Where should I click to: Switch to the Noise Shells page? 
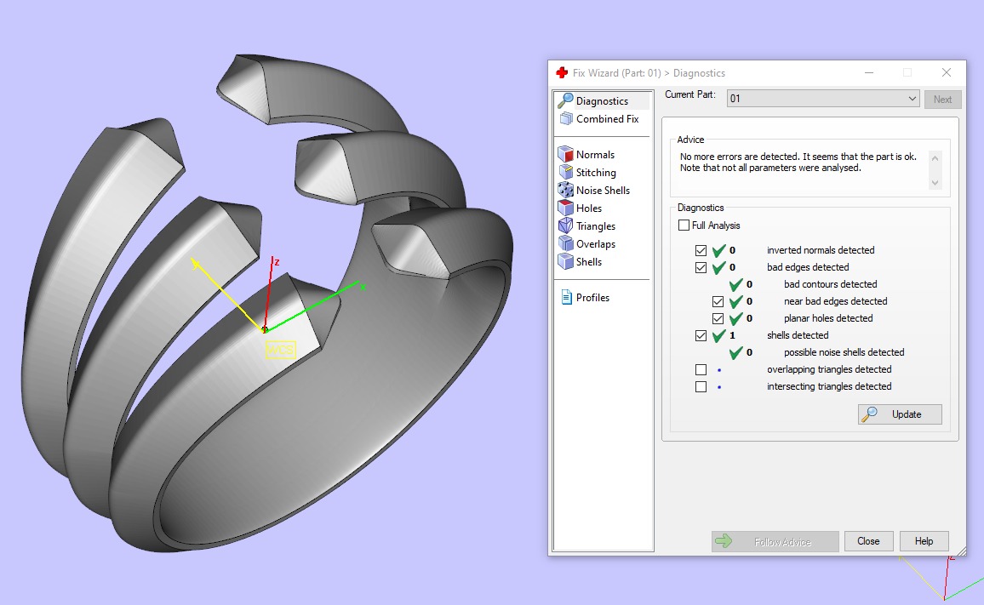coord(603,190)
